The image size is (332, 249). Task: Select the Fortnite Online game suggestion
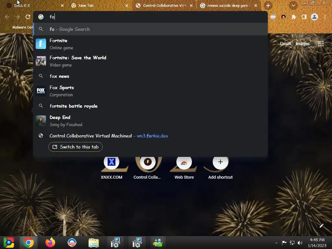tap(150, 44)
